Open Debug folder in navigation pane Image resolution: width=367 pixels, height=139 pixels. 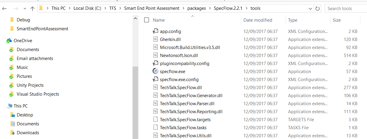23,20
